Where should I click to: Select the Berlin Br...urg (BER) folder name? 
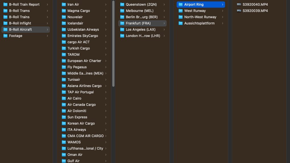click(x=142, y=17)
